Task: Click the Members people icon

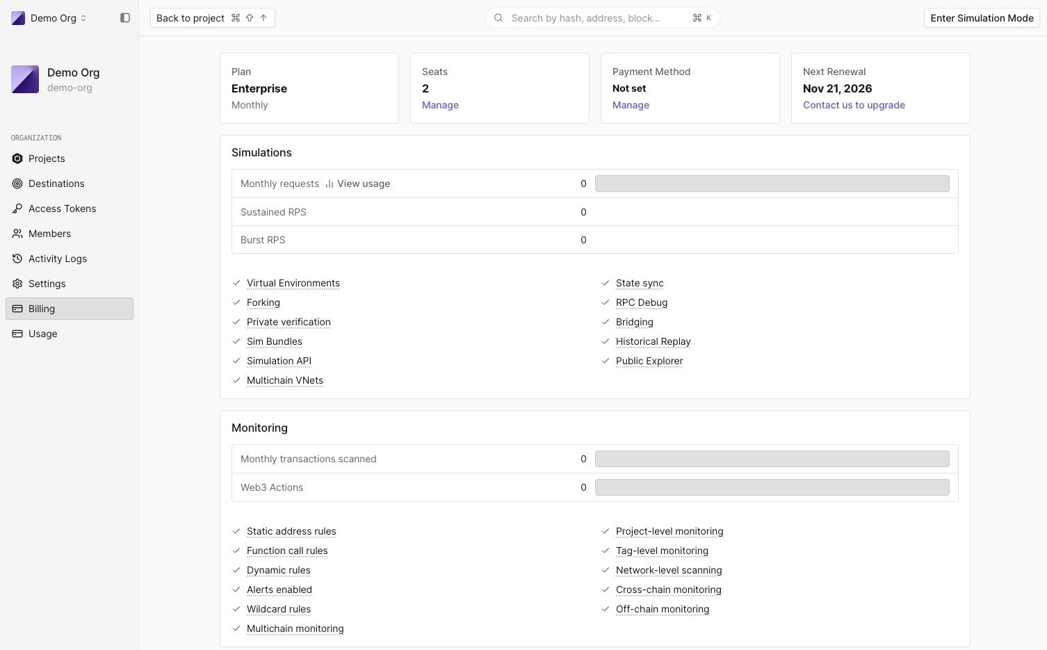Action: [17, 234]
